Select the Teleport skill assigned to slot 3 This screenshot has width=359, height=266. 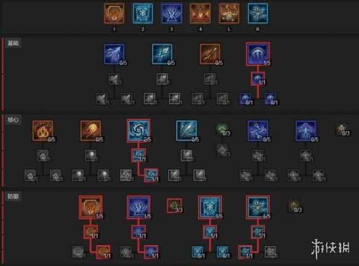[172, 14]
